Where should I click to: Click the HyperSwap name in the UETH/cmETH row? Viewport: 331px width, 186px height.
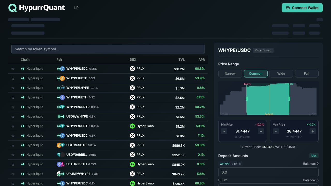coord(145,164)
